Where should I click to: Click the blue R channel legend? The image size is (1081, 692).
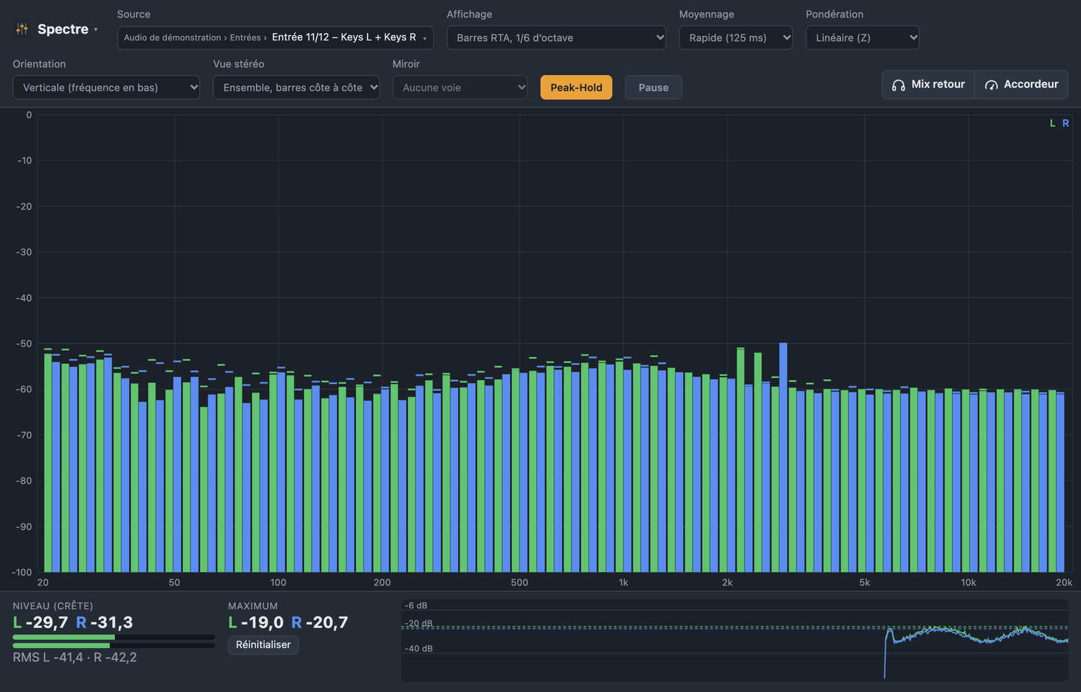point(1065,124)
